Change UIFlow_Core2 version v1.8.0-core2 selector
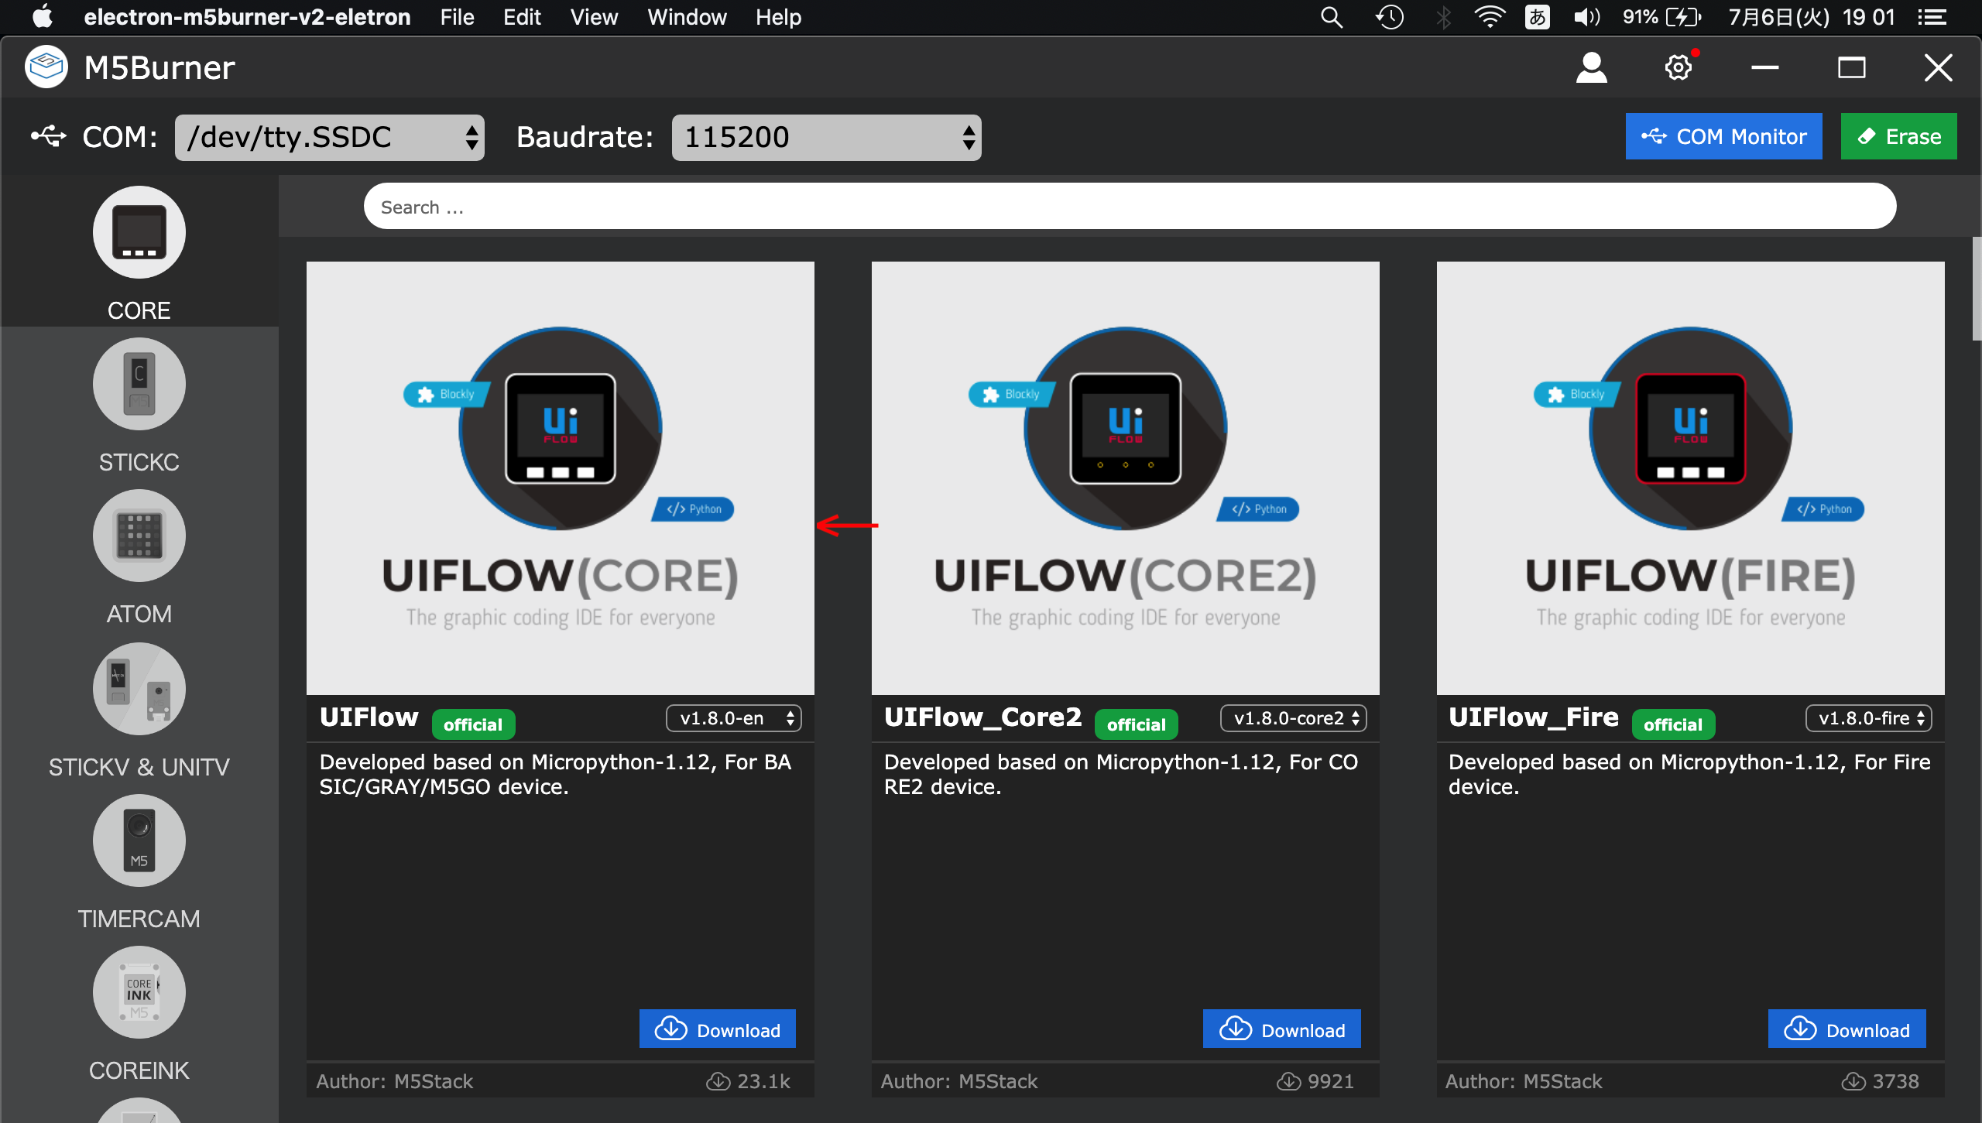The height and width of the screenshot is (1123, 1982). pyautogui.click(x=1293, y=718)
